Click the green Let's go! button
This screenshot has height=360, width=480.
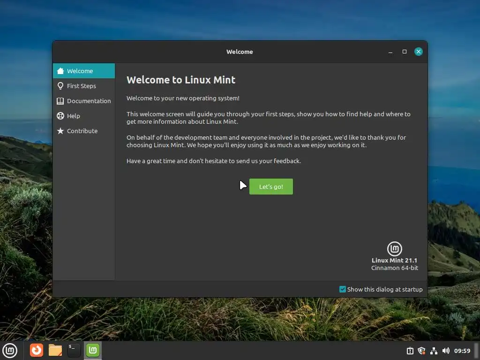271,187
